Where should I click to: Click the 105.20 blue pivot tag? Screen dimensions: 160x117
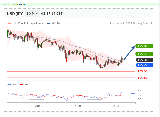144,65
